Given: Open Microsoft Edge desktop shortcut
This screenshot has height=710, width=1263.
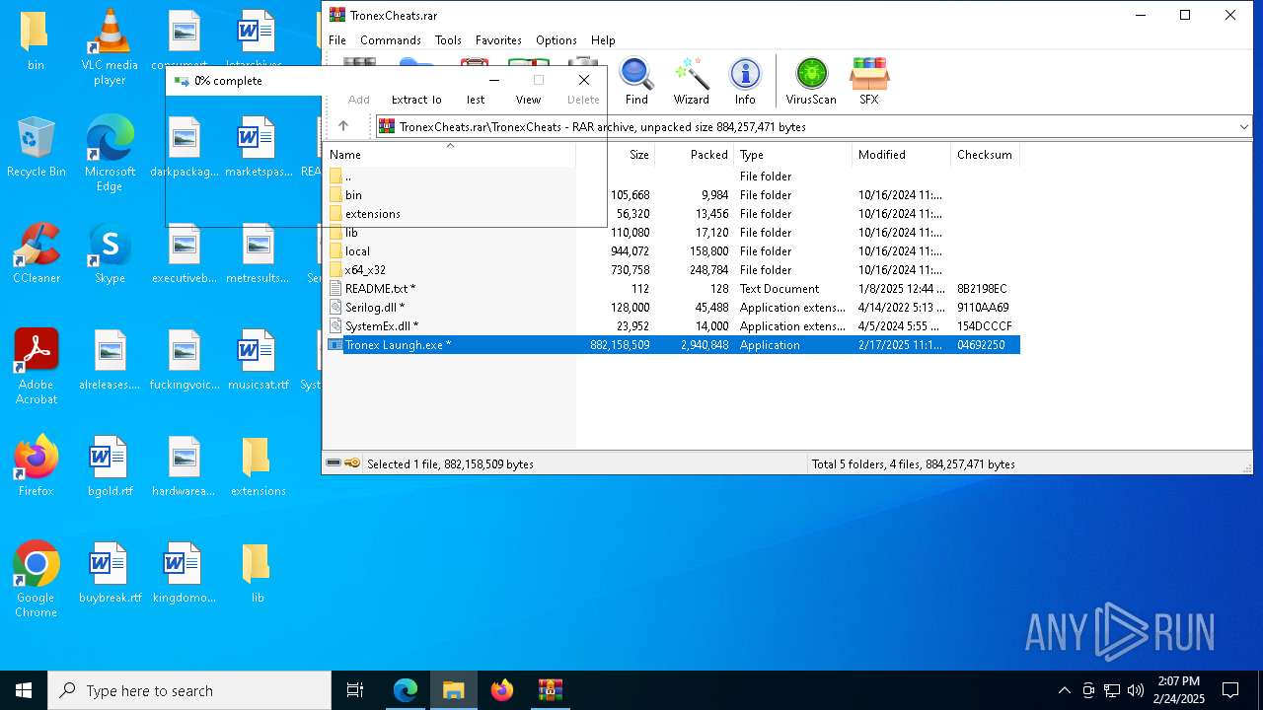Looking at the screenshot, I should click(x=110, y=153).
